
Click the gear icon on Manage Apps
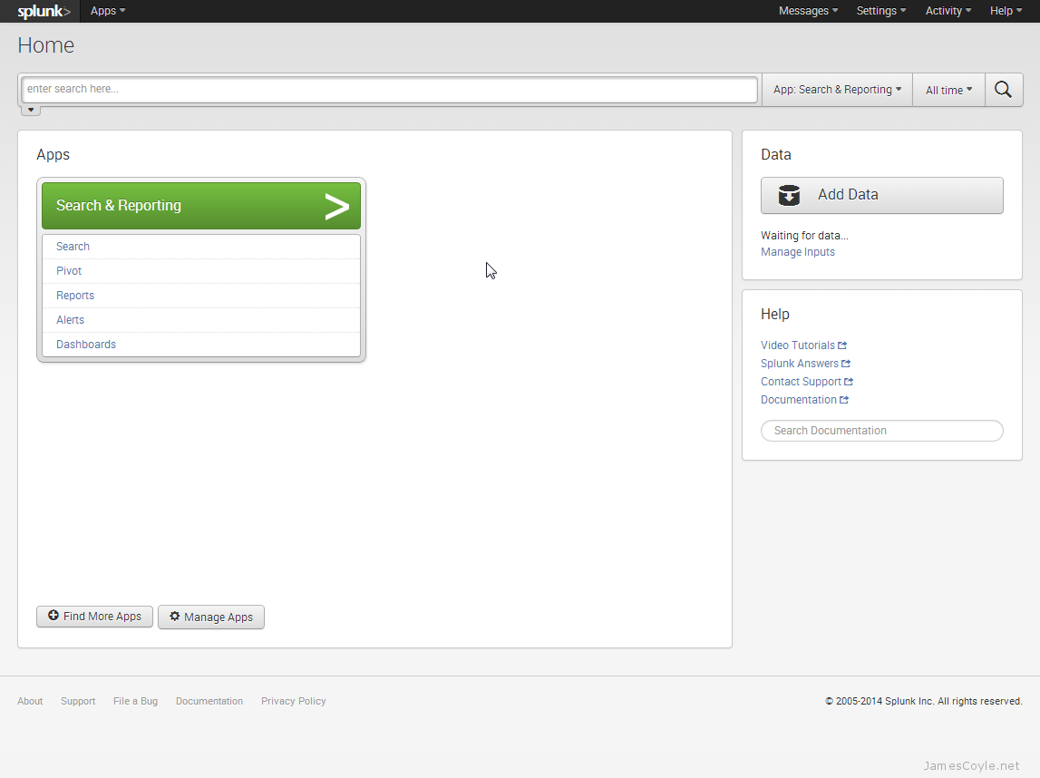point(174,617)
